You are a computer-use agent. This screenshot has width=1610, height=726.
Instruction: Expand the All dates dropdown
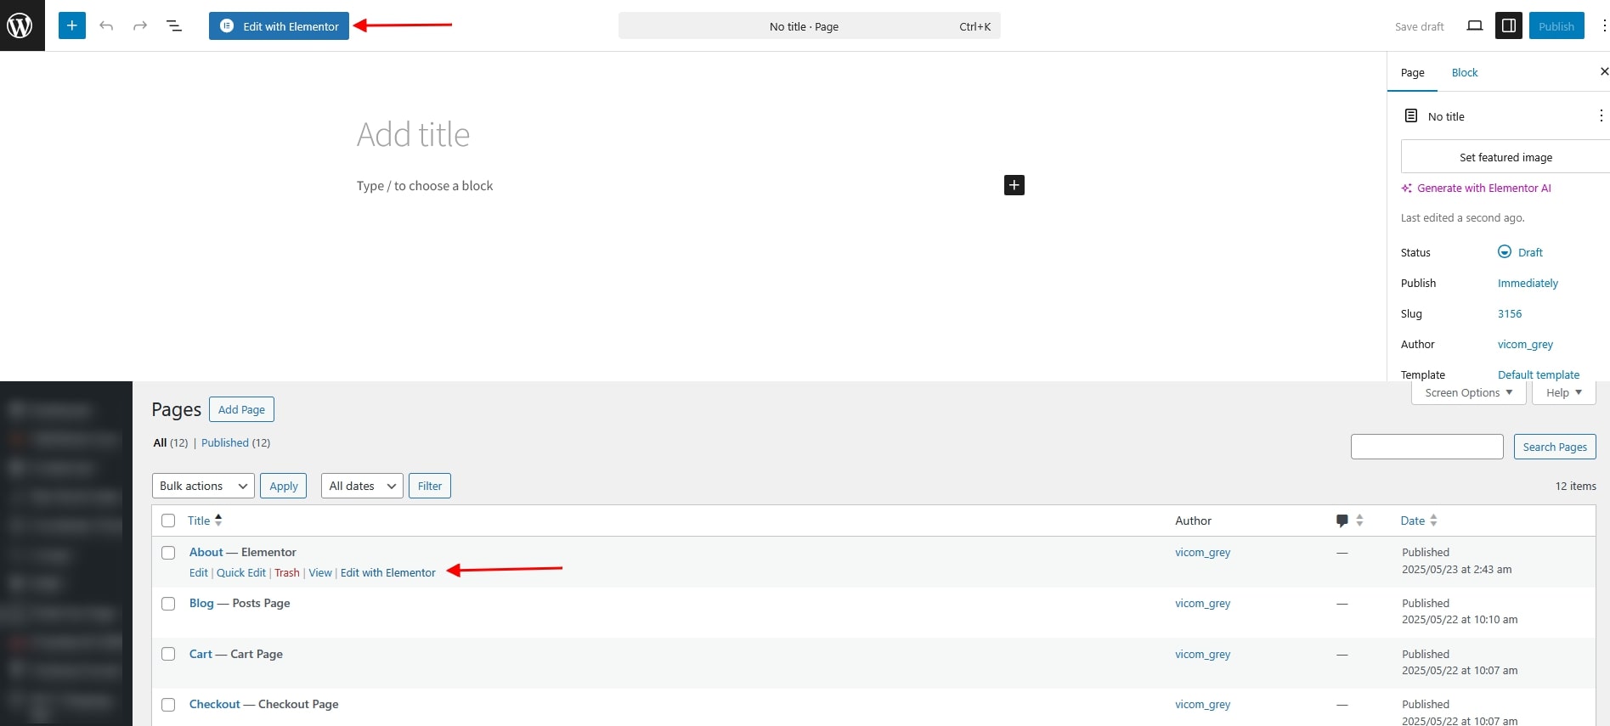pos(362,486)
